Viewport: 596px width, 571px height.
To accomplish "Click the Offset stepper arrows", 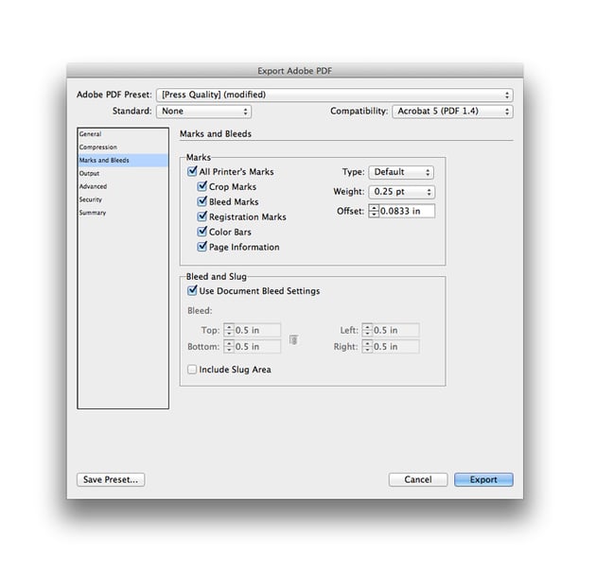I will (x=374, y=211).
